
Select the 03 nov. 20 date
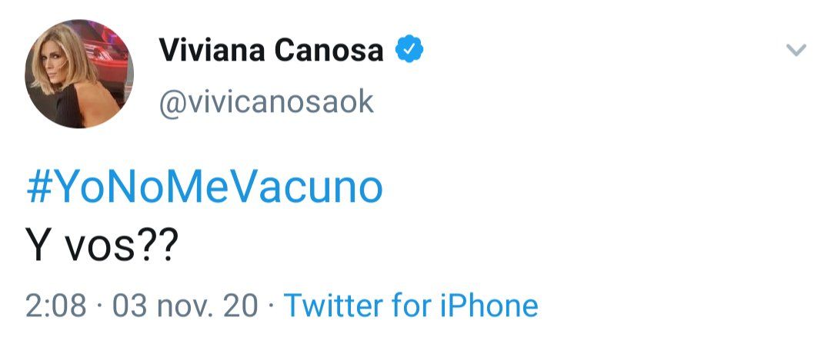pyautogui.click(x=185, y=306)
